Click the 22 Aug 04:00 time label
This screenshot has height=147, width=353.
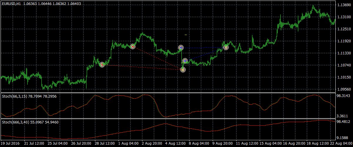click(x=341, y=144)
